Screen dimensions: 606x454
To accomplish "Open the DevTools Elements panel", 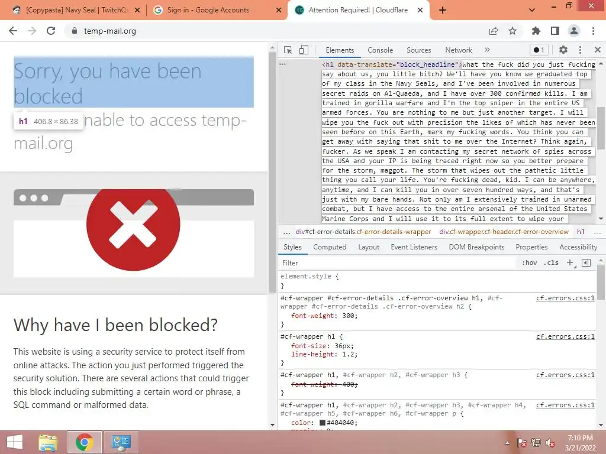I will click(x=340, y=50).
